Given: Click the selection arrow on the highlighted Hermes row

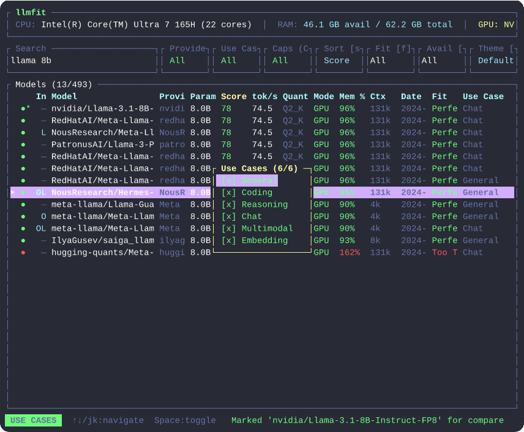Looking at the screenshot, I should [x=13, y=193].
